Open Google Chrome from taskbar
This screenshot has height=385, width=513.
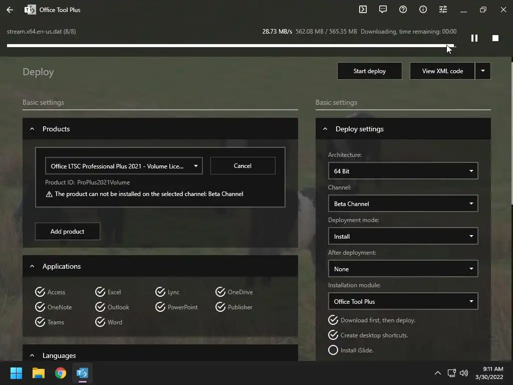tap(61, 373)
